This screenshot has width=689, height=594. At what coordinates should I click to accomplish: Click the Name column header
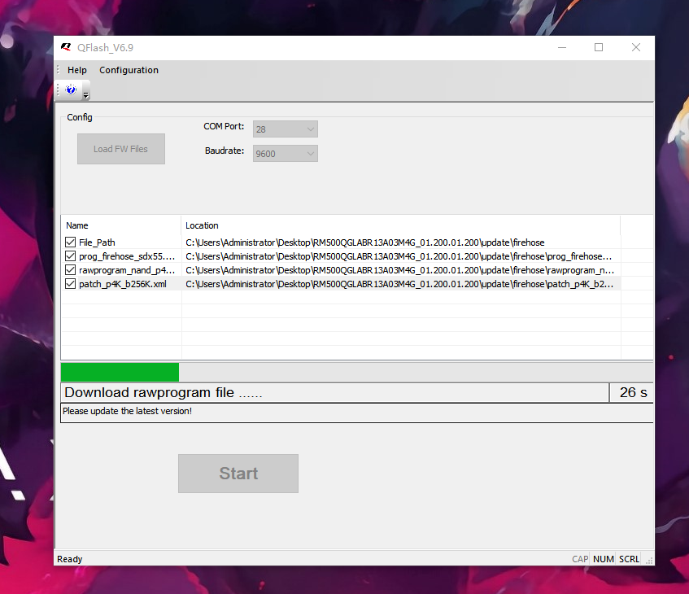coord(121,225)
